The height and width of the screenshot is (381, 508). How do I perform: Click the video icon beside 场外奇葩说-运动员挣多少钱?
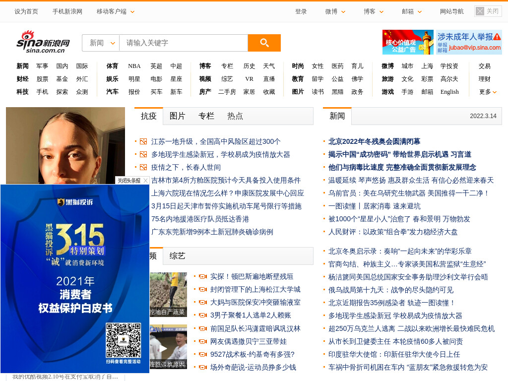pos(203,368)
